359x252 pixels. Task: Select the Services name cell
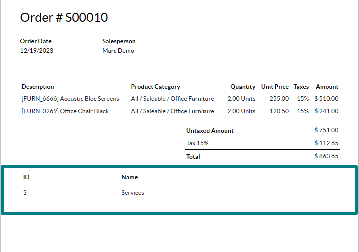tap(133, 193)
